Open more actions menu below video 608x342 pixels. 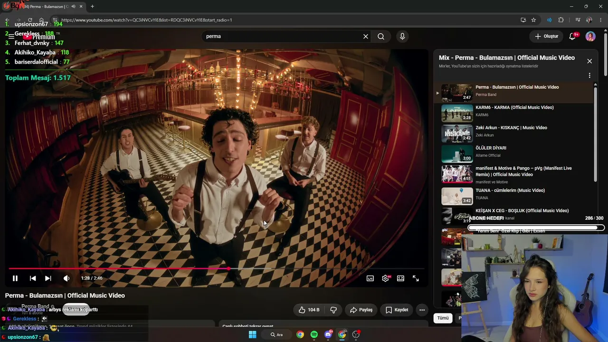(422, 310)
